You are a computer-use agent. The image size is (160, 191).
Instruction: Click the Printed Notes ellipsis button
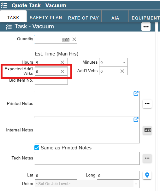pyautogui.click(x=147, y=104)
